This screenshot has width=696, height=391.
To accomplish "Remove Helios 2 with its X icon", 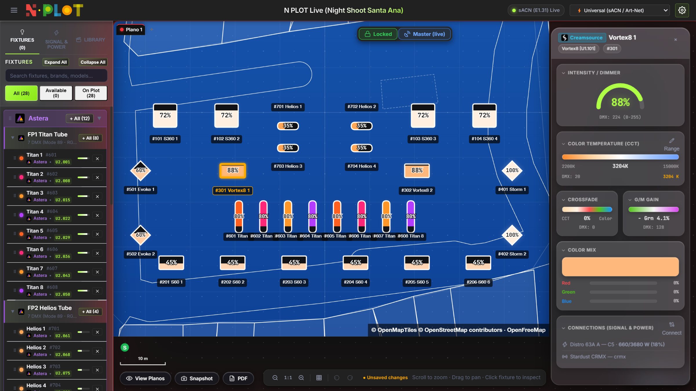I will [97, 351].
